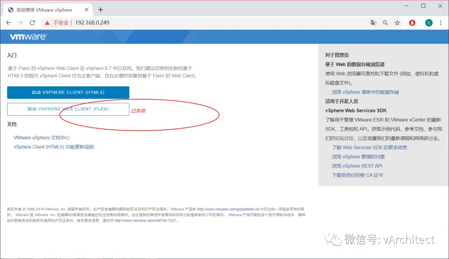Click the red 已弃用 label
Image resolution: width=449 pixels, height=259 pixels.
coord(138,111)
